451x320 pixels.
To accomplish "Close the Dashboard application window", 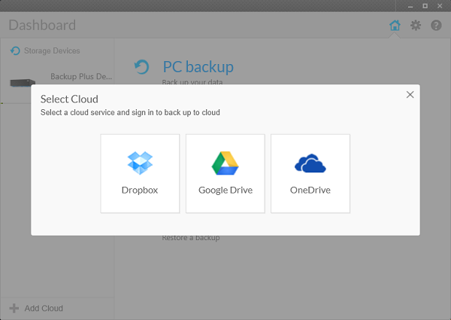I will pos(440,6).
